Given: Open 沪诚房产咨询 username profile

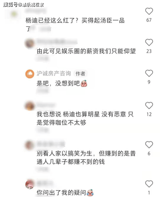Looking at the screenshot, I should pyautogui.click(x=54, y=73).
